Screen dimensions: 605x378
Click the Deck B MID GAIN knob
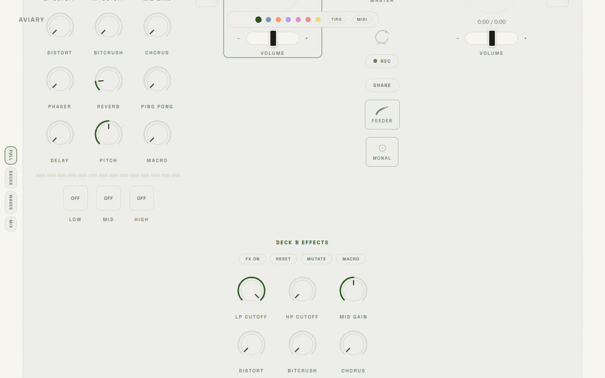click(x=353, y=290)
